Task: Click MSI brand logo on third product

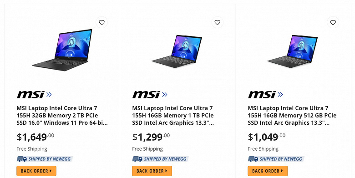Action: pyautogui.click(x=262, y=94)
